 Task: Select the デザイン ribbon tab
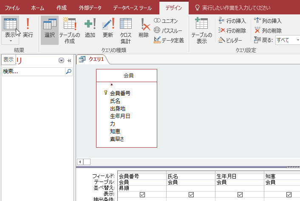point(174,8)
